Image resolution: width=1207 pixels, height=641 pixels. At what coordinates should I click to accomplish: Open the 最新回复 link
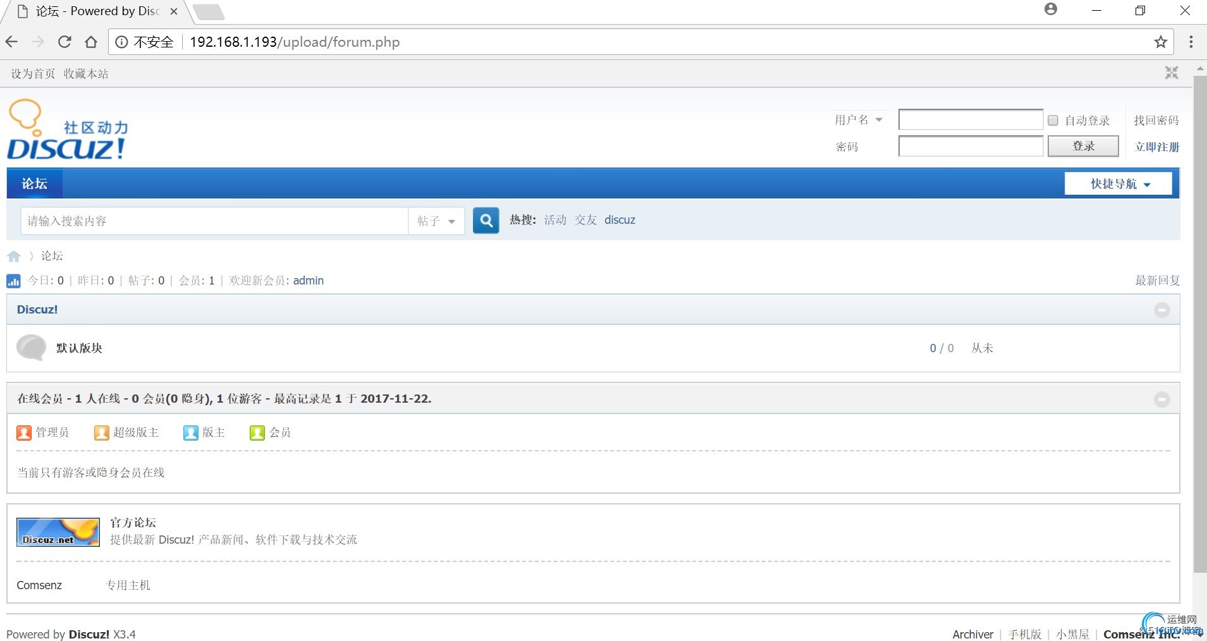coord(1158,281)
